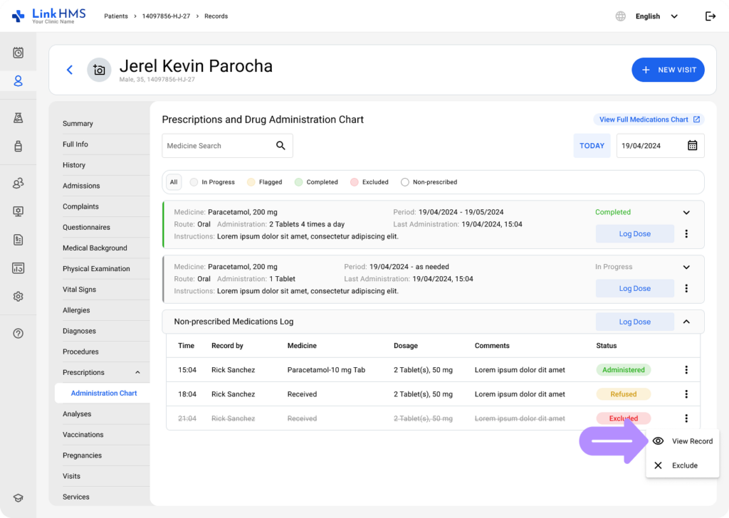The width and height of the screenshot is (729, 518).
Task: Choose View Record from context menu
Action: pos(683,441)
